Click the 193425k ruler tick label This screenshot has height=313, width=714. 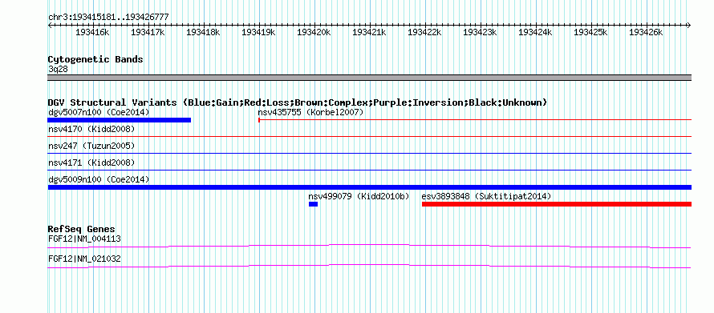(x=590, y=32)
